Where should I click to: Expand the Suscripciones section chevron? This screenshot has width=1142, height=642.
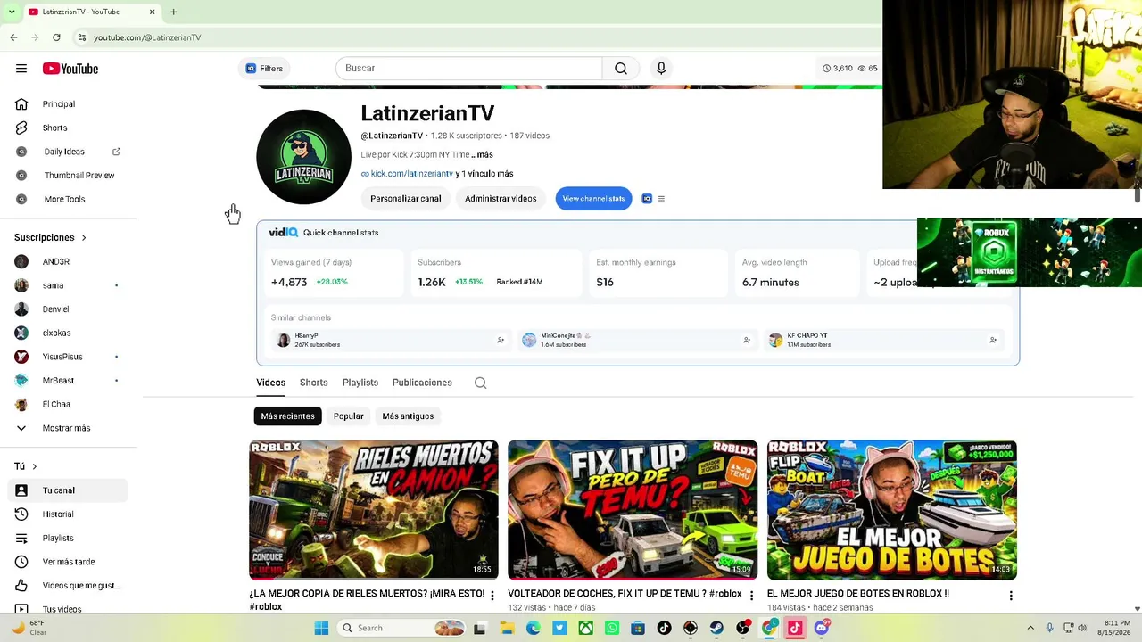coord(84,238)
